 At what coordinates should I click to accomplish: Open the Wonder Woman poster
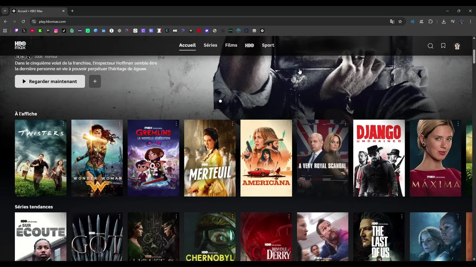[97, 158]
